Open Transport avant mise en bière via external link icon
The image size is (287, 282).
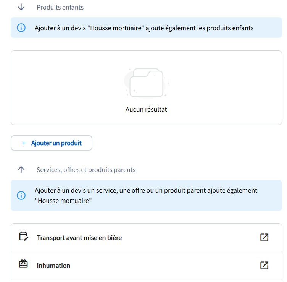pos(264,237)
